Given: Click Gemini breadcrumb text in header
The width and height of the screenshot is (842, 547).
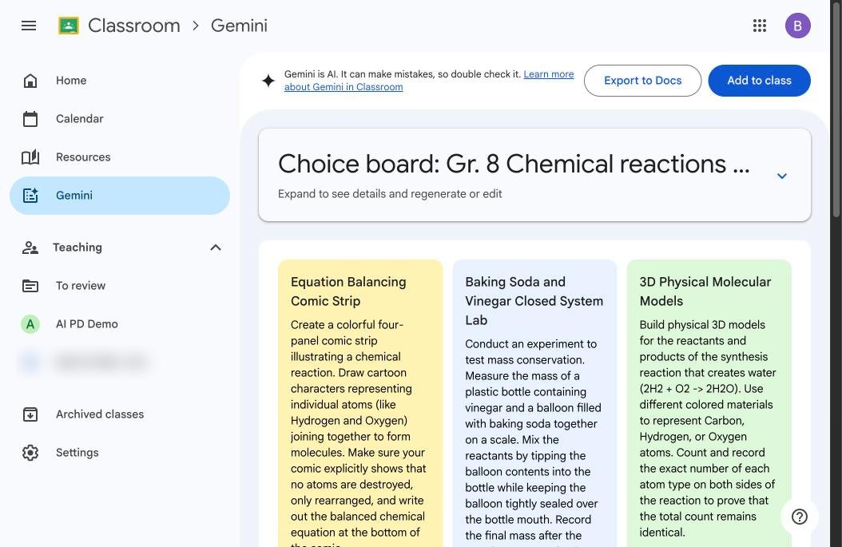Looking at the screenshot, I should (x=239, y=26).
